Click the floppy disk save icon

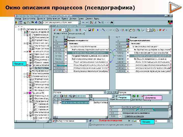[x=90, y=30]
